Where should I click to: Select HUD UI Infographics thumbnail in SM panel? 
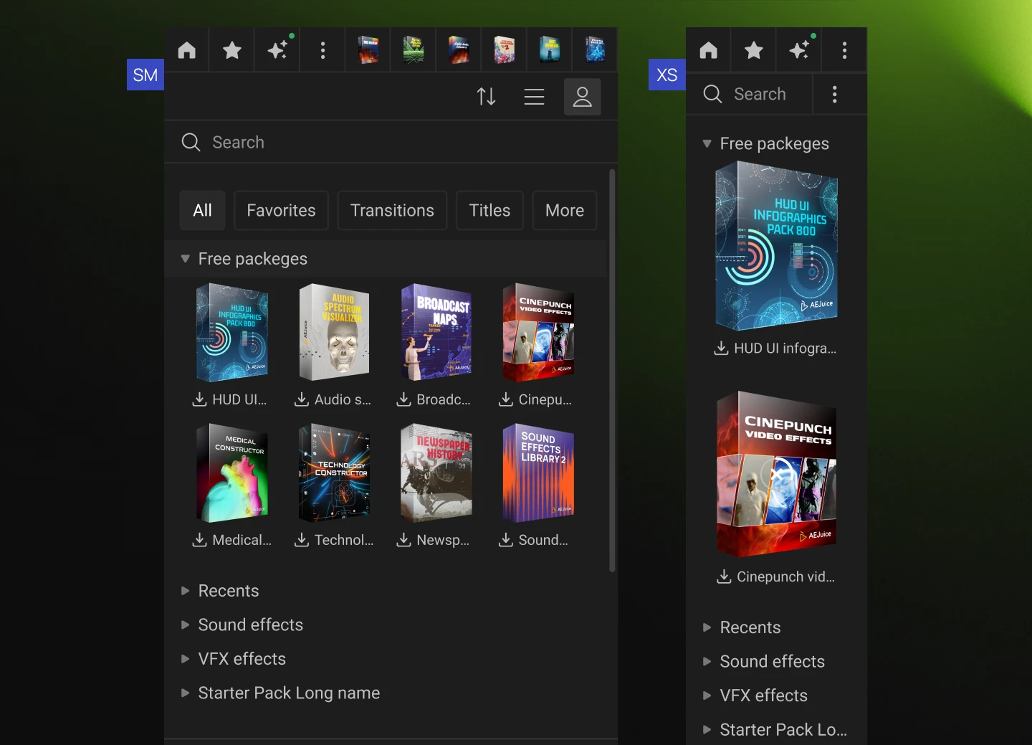(x=232, y=332)
